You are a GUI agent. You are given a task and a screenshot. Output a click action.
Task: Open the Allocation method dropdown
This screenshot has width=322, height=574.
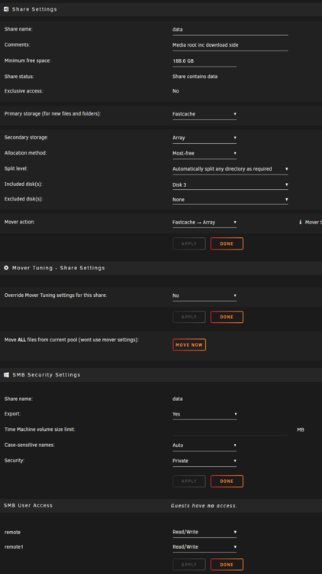[x=204, y=153]
